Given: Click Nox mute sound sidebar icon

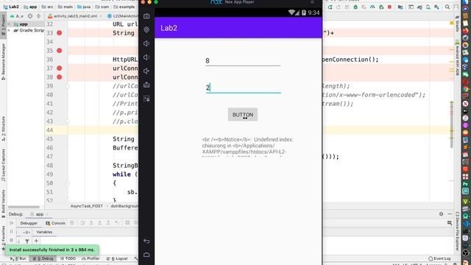Looking at the screenshot, I should point(146,71).
